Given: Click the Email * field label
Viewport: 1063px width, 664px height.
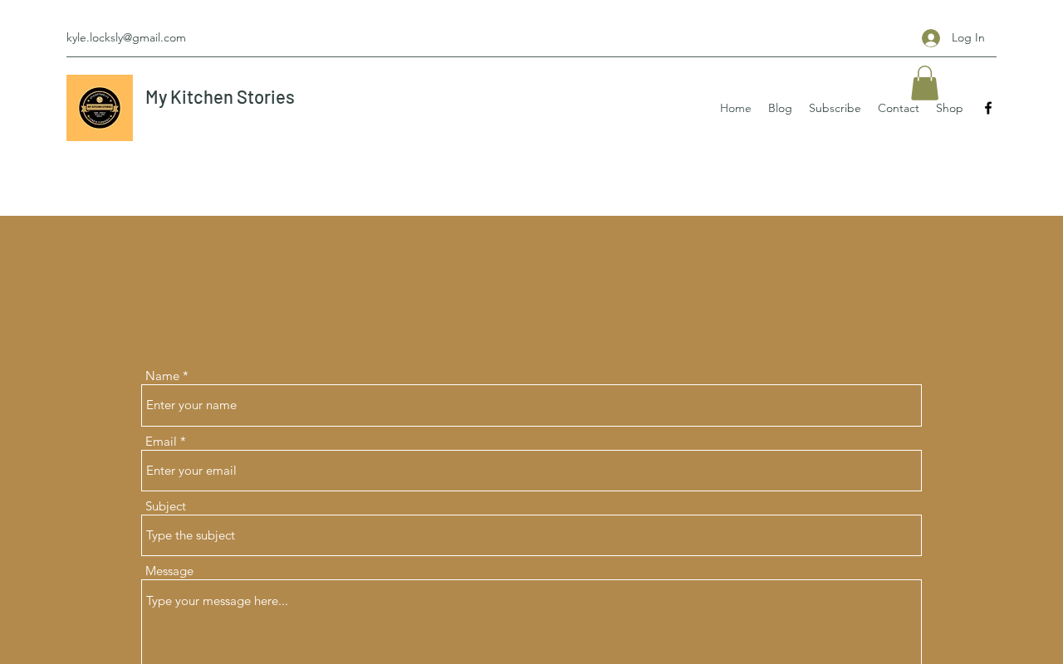Looking at the screenshot, I should click(x=165, y=442).
